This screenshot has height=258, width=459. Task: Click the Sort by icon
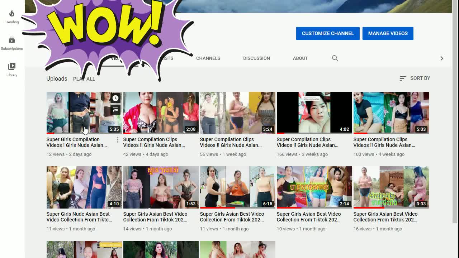(403, 78)
